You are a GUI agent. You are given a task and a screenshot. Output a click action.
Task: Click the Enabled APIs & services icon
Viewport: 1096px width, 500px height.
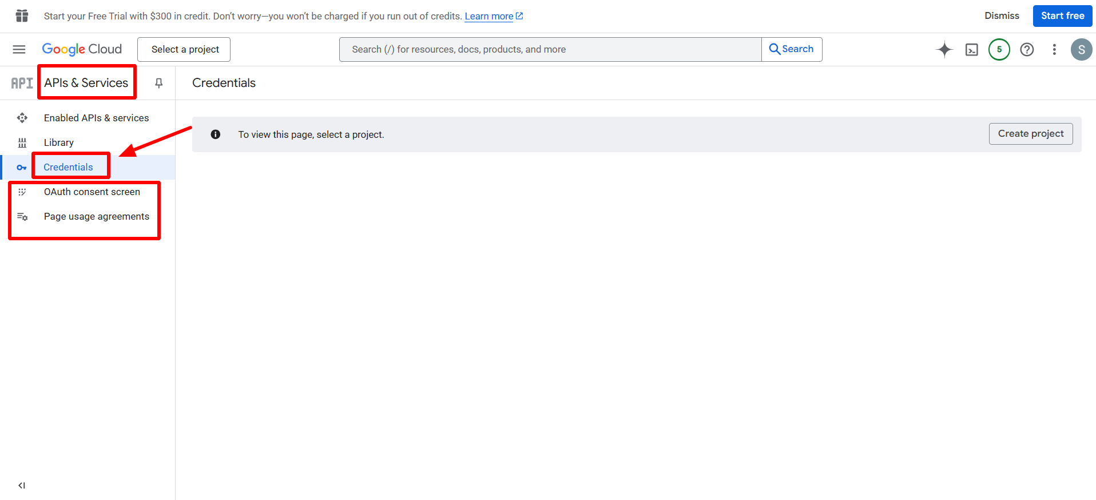click(22, 118)
